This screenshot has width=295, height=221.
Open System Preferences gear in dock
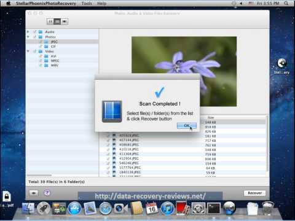[199, 208]
